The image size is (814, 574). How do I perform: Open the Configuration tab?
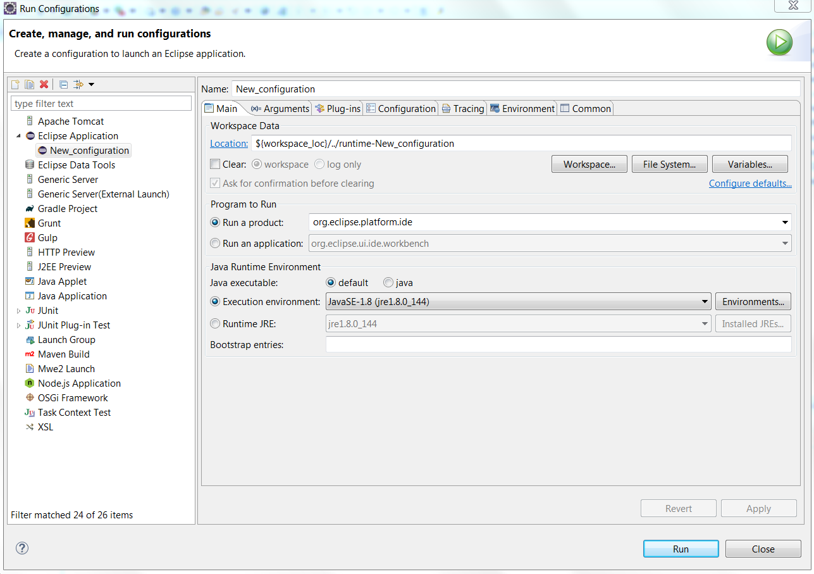[x=401, y=108]
